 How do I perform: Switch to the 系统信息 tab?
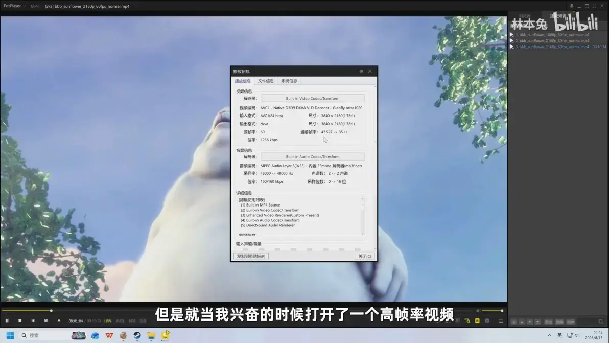pos(289,81)
